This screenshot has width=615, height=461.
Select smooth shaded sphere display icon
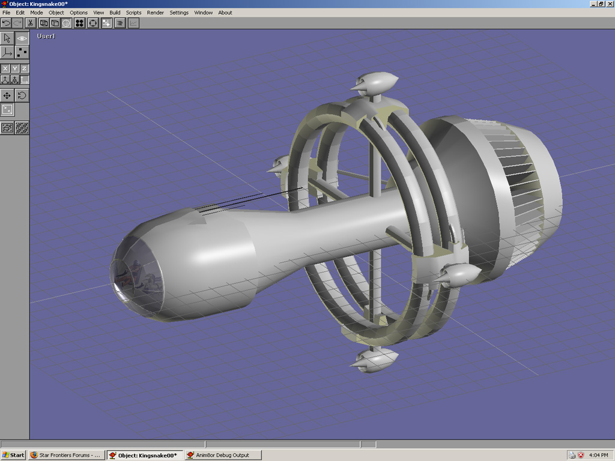coord(66,23)
